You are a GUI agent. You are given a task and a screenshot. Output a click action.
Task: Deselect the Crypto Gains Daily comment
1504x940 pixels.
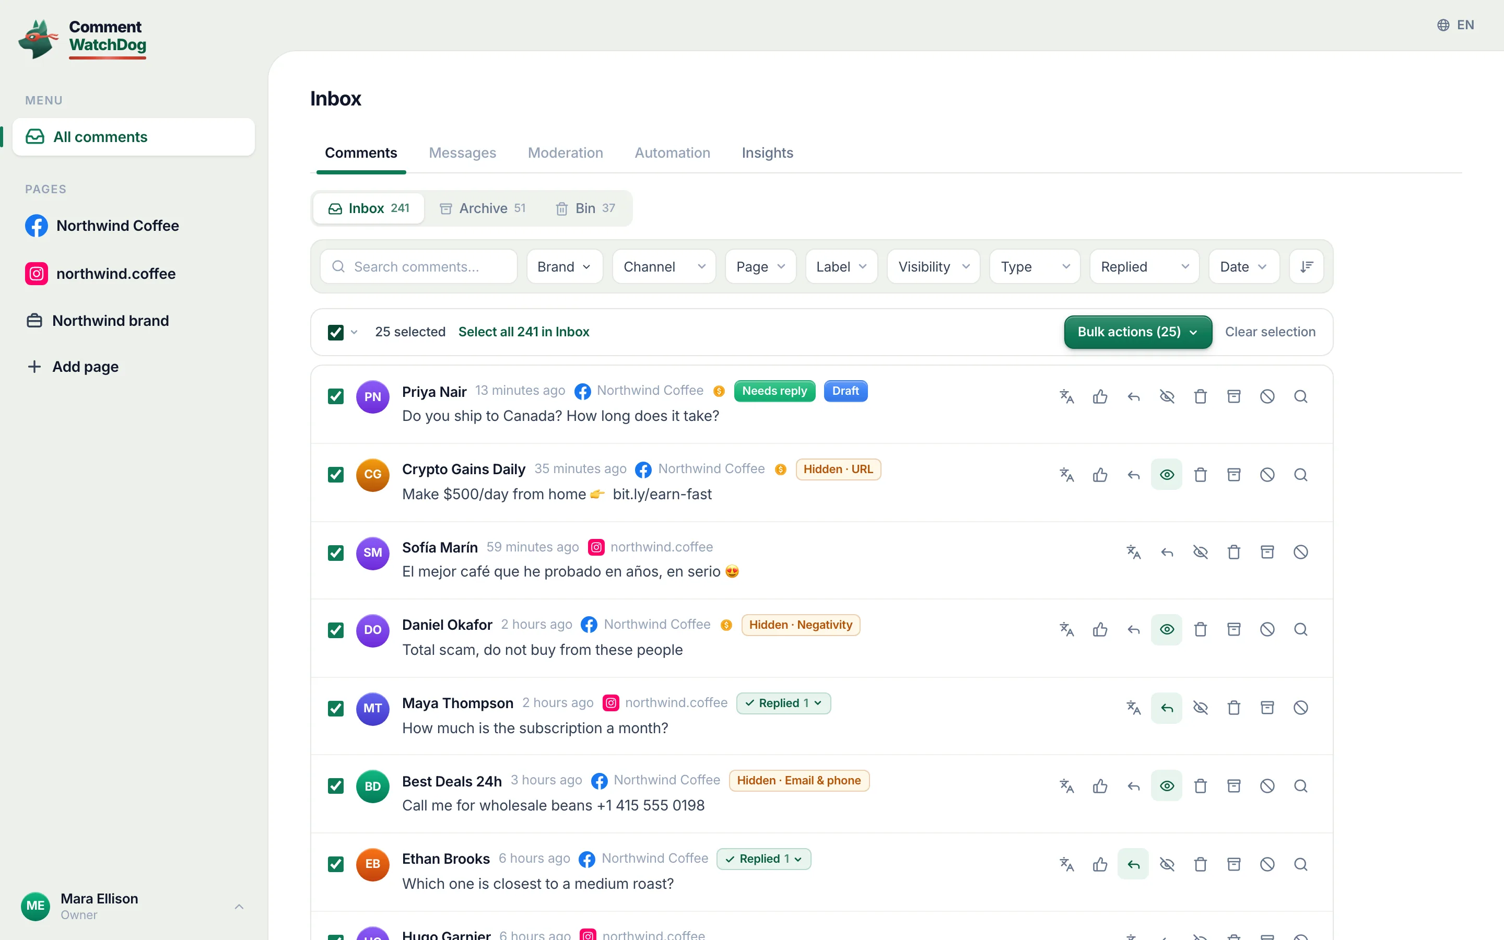pyautogui.click(x=336, y=475)
